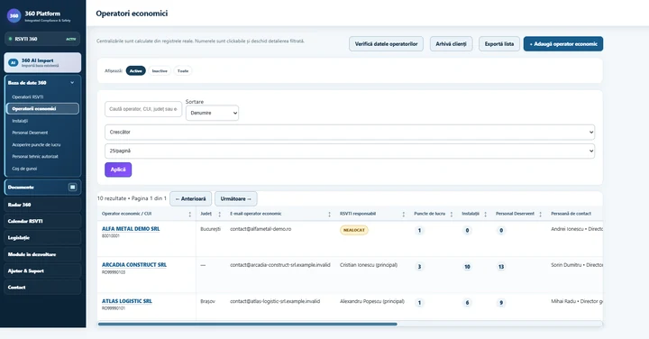Image resolution: width=649 pixels, height=339 pixels.
Task: Sort by Instalații column arrows
Action: pos(485,214)
